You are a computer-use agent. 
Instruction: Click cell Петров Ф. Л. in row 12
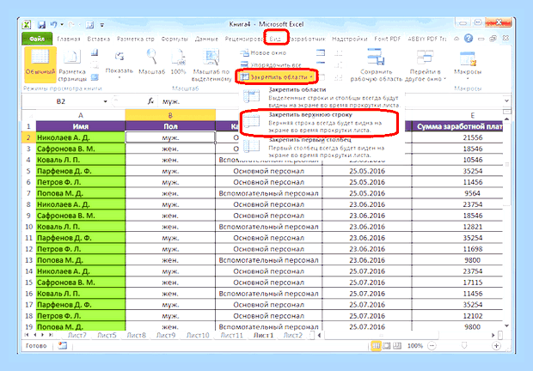pyautogui.click(x=81, y=249)
